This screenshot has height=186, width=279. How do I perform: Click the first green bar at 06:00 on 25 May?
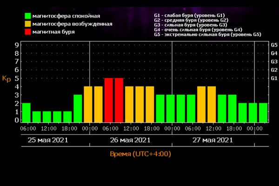[x=26, y=112]
